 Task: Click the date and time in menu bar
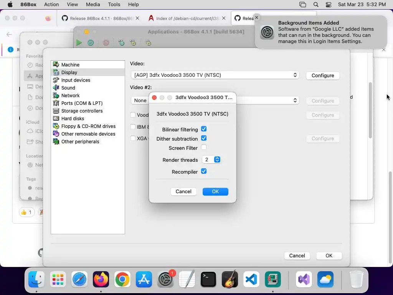coord(362,5)
